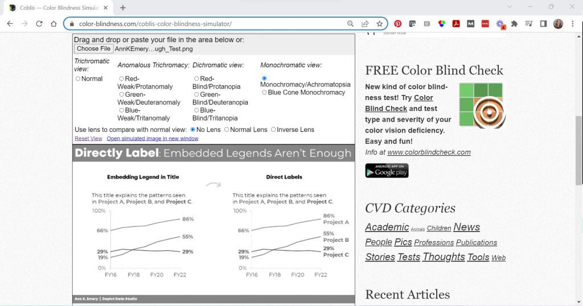This screenshot has width=583, height=306.
Task: Open the Adobe Acrobat extension
Action: point(456,24)
